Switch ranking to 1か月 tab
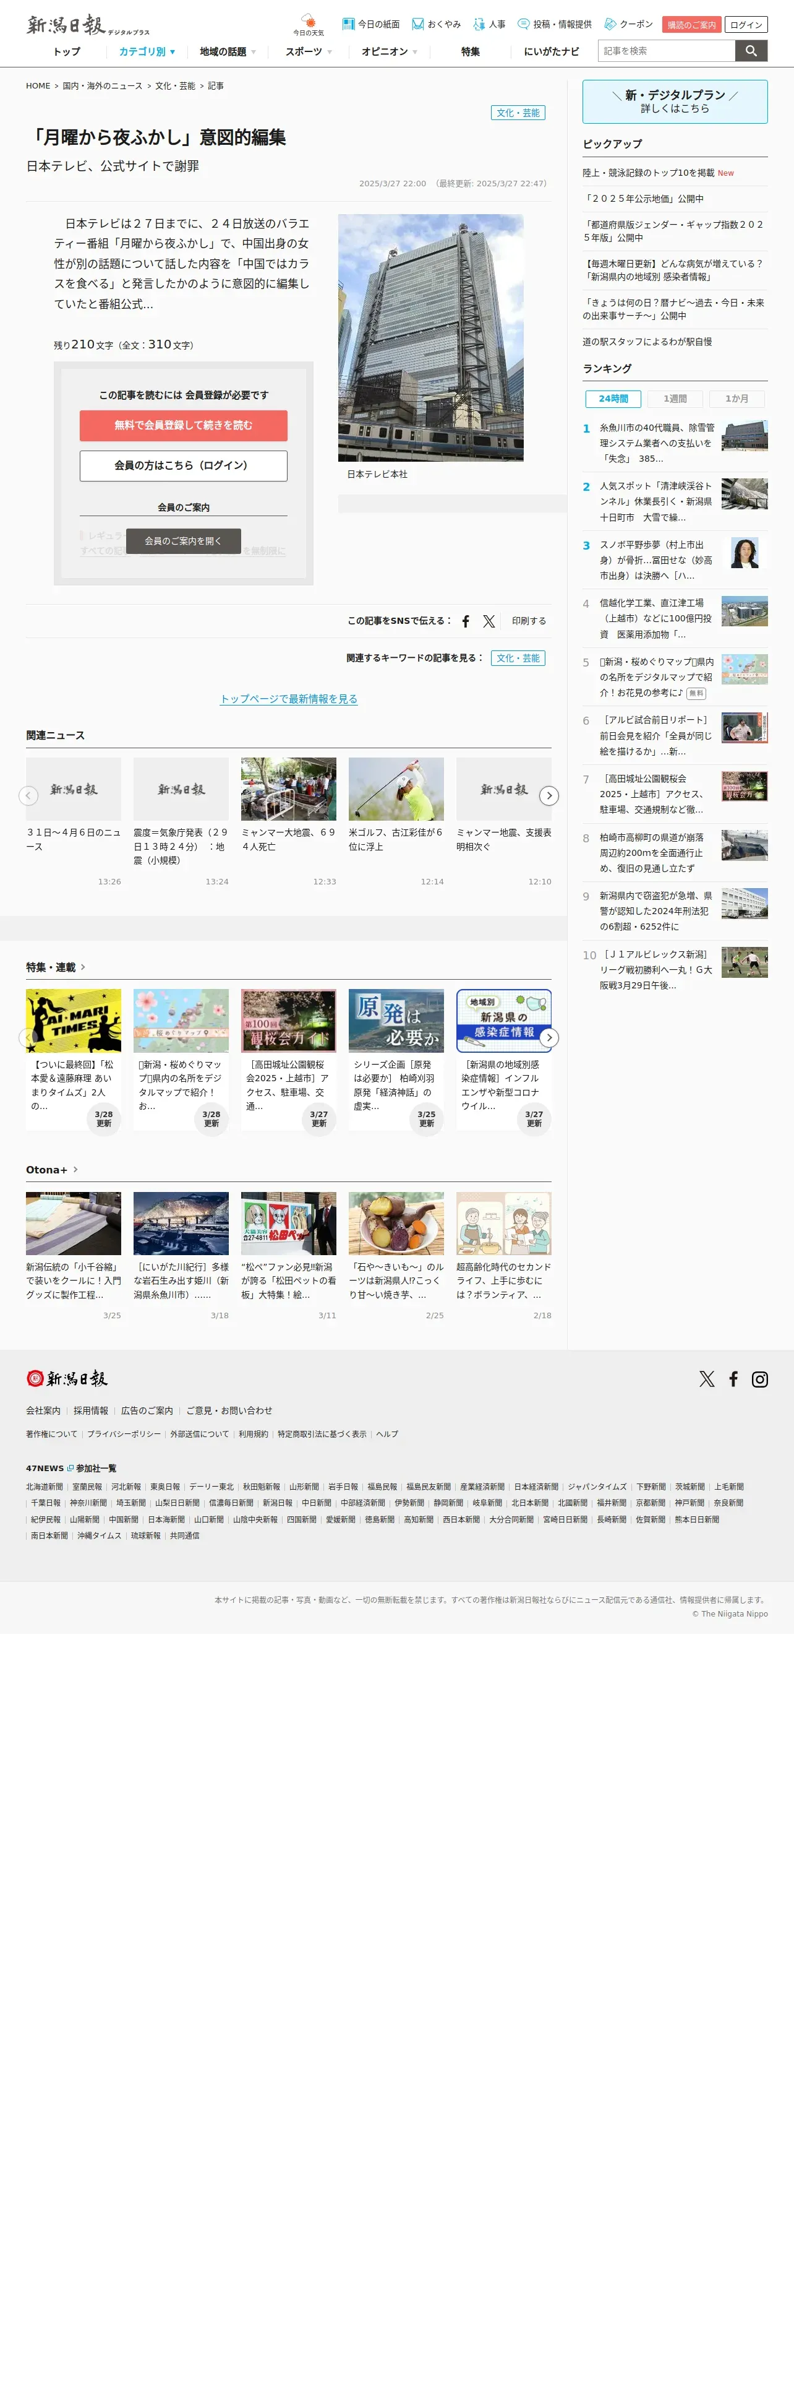This screenshot has height=2384, width=794. coord(736,399)
